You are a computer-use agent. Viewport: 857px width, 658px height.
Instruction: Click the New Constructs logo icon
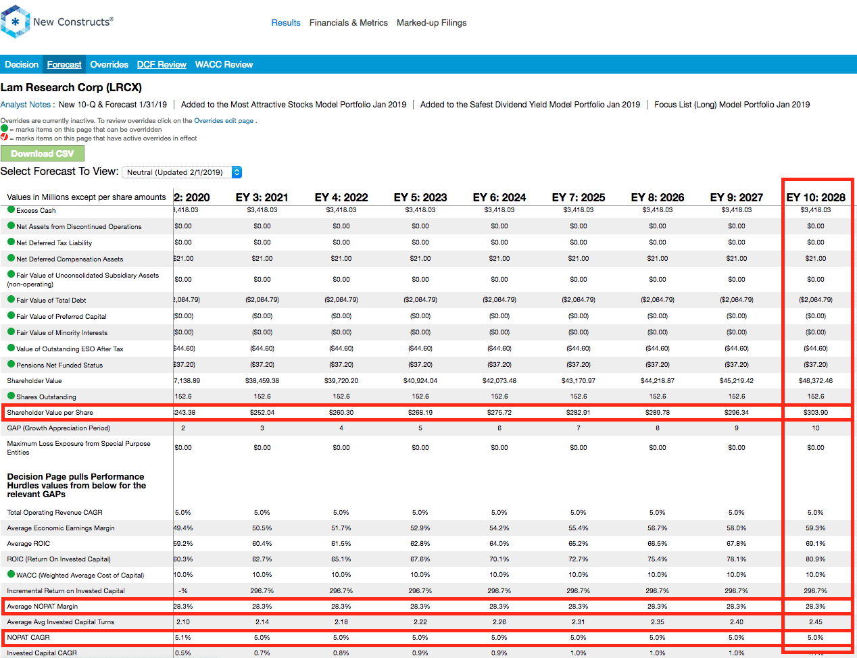tap(15, 22)
